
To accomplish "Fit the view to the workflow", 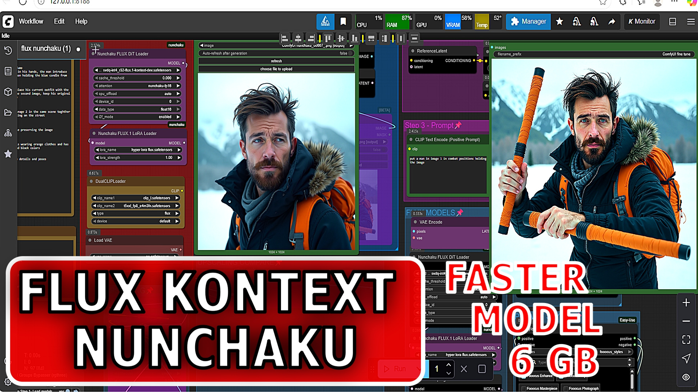I will coord(686,340).
